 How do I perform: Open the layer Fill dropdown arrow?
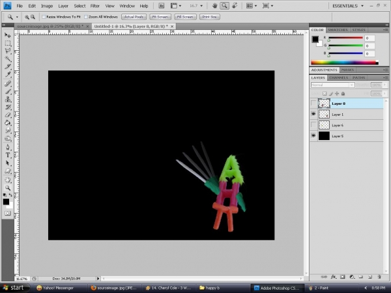point(384,94)
